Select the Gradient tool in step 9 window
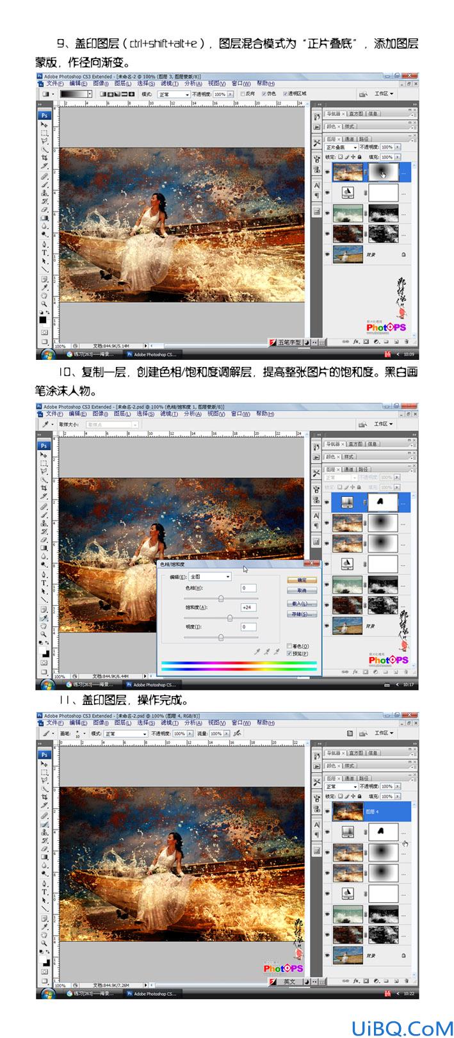The height and width of the screenshot is (1038, 454). pyautogui.click(x=44, y=218)
